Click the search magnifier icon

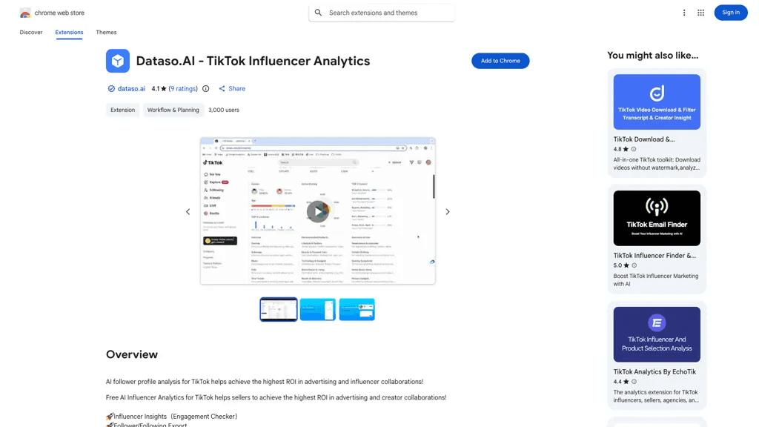[x=318, y=13]
